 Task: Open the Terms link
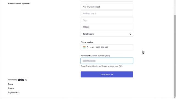coord(10,84)
